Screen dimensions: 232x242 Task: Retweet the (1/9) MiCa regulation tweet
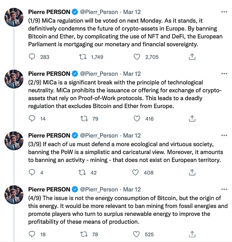click(83, 57)
